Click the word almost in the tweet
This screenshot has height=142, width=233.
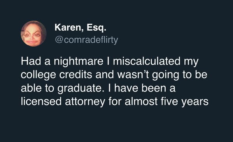point(141,101)
